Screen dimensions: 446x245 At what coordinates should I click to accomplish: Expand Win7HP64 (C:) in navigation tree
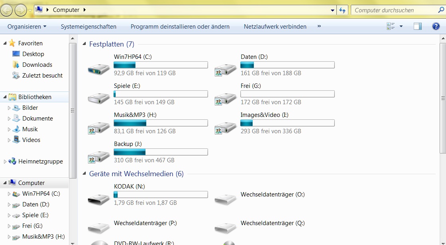click(9, 194)
